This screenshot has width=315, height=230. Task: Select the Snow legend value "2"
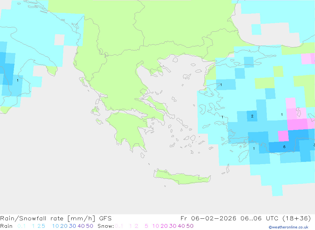click(136, 226)
